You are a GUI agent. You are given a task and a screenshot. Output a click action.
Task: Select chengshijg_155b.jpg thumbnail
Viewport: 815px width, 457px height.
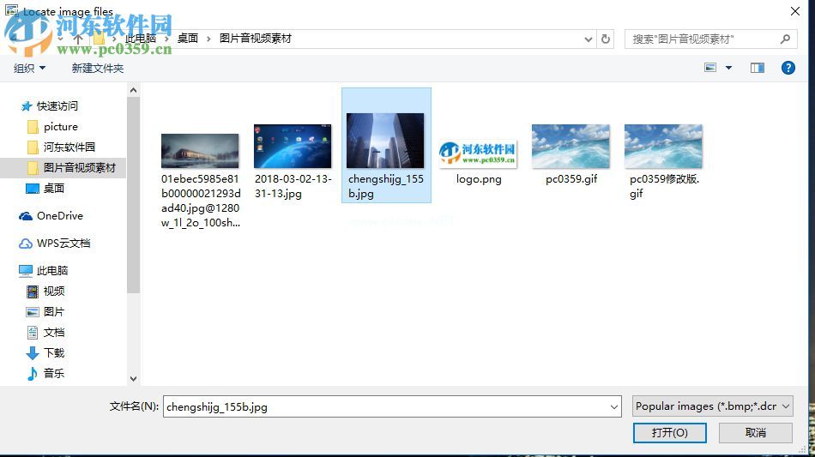385,141
